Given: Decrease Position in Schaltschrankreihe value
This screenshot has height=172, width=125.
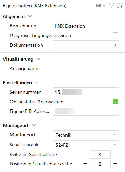Looking at the screenshot, I should [x=86, y=164].
